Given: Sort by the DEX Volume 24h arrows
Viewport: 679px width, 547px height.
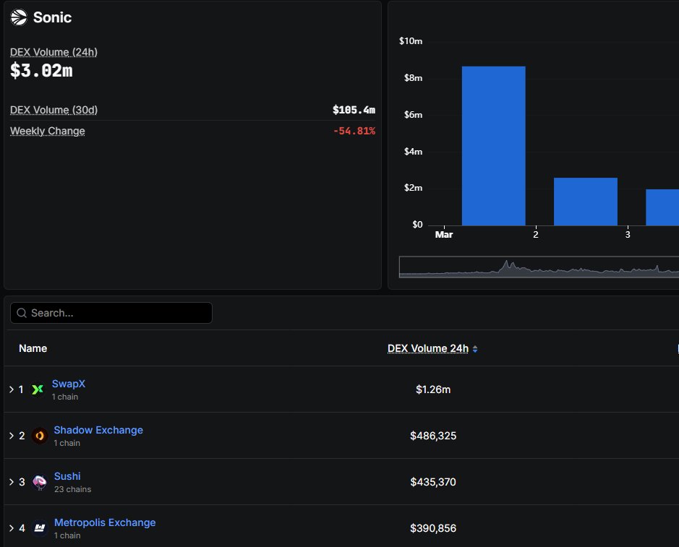Looking at the screenshot, I should click(x=475, y=349).
